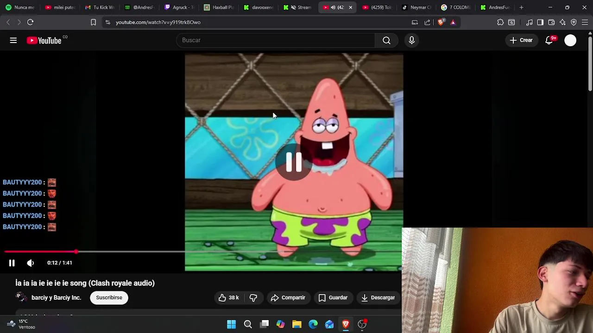The width and height of the screenshot is (593, 333).
Task: Toggle the browser sidebar panel icon
Action: tap(540, 22)
